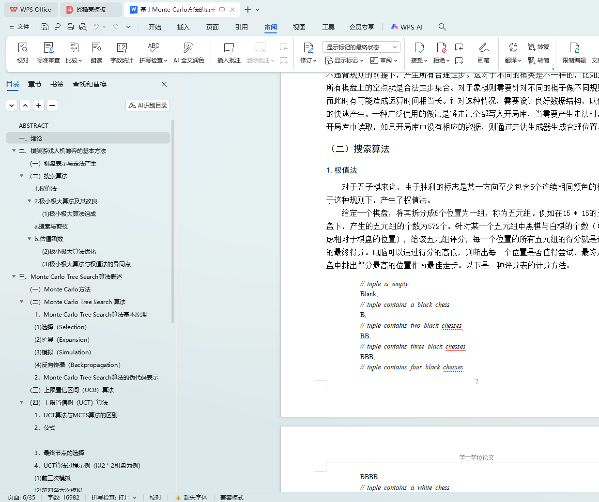
Task: Convert text with 转简 button
Action: coord(538,61)
